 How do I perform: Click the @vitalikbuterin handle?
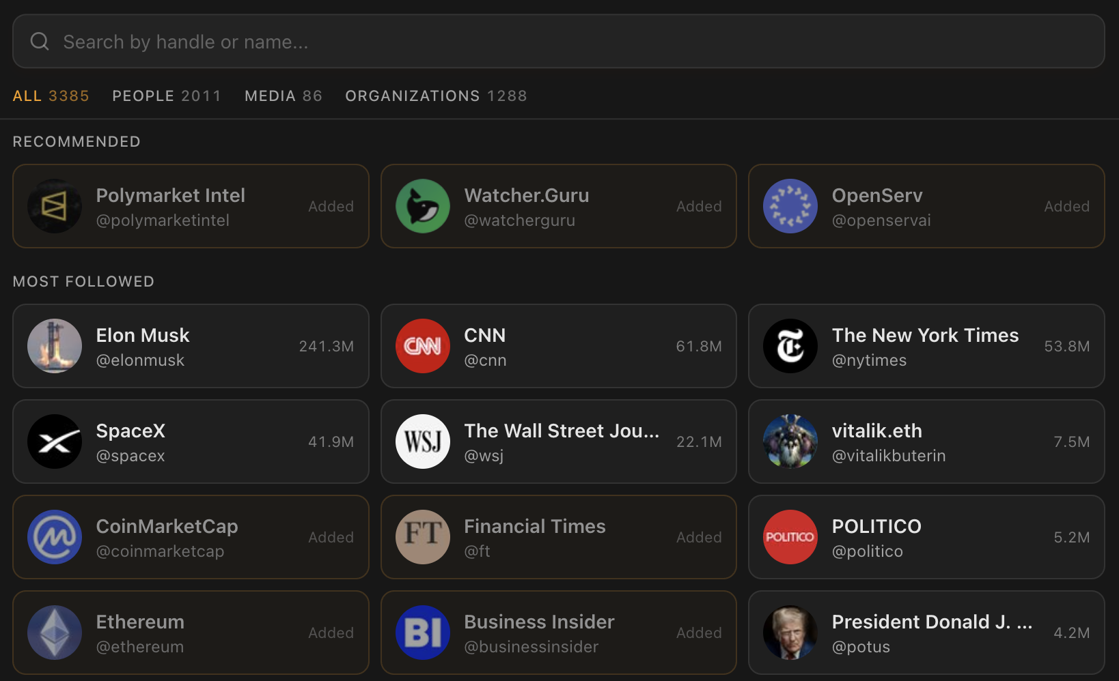(889, 456)
